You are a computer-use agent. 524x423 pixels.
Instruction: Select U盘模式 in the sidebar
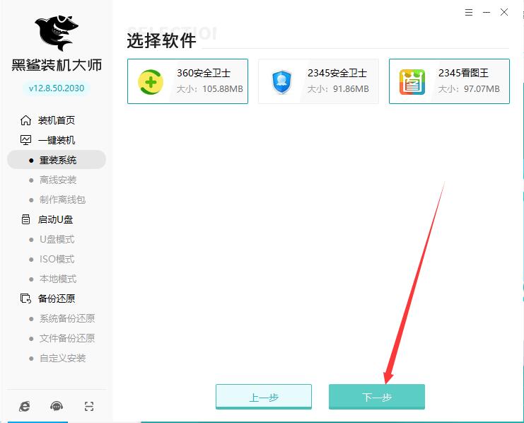57,239
